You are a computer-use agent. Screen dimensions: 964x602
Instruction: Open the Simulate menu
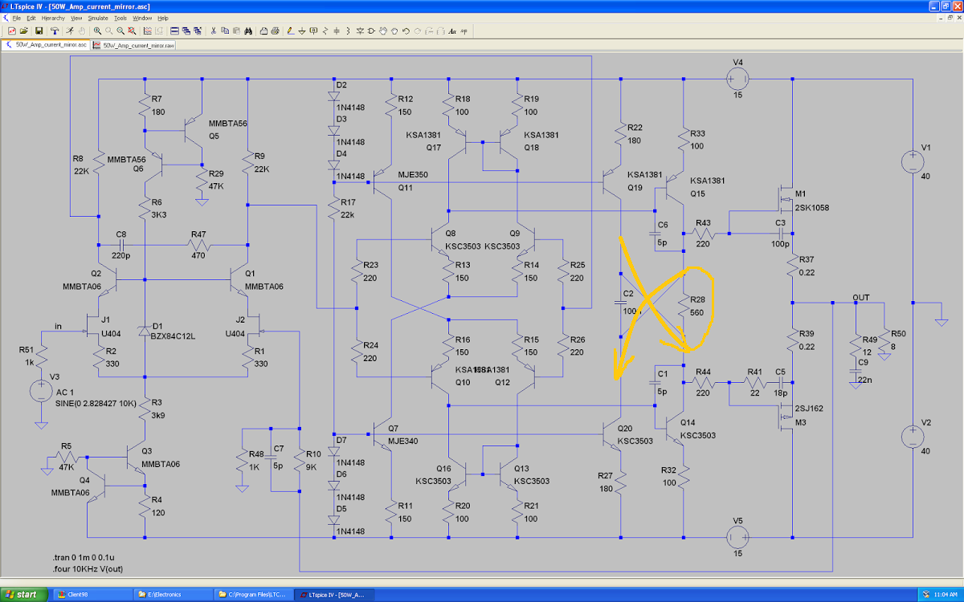(x=98, y=18)
